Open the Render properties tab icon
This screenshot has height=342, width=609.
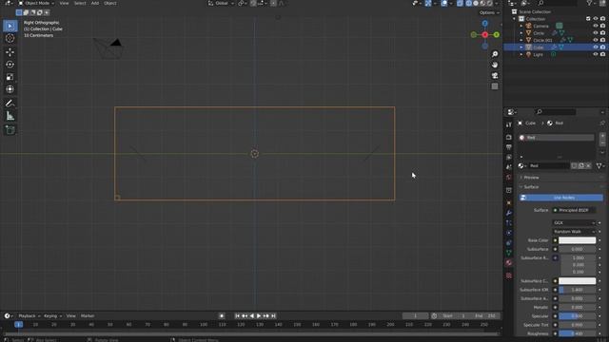click(x=509, y=137)
